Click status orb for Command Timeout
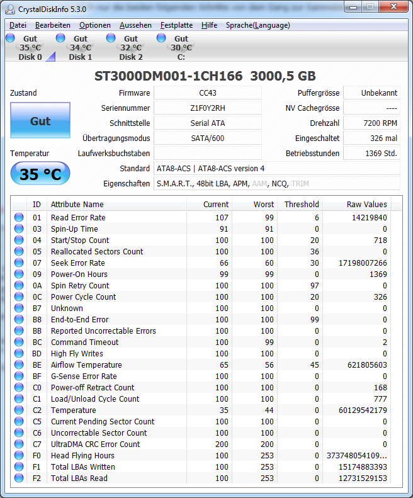The width and height of the screenshot is (413, 498). click(x=19, y=342)
